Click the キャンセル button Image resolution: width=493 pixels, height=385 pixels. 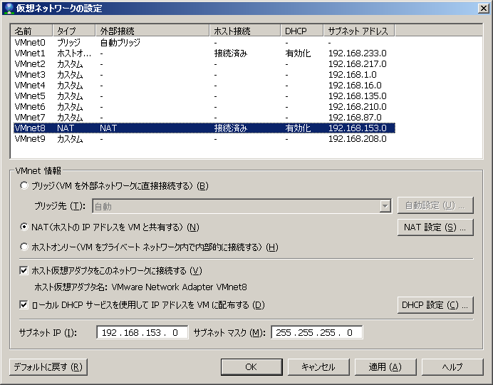click(318, 366)
